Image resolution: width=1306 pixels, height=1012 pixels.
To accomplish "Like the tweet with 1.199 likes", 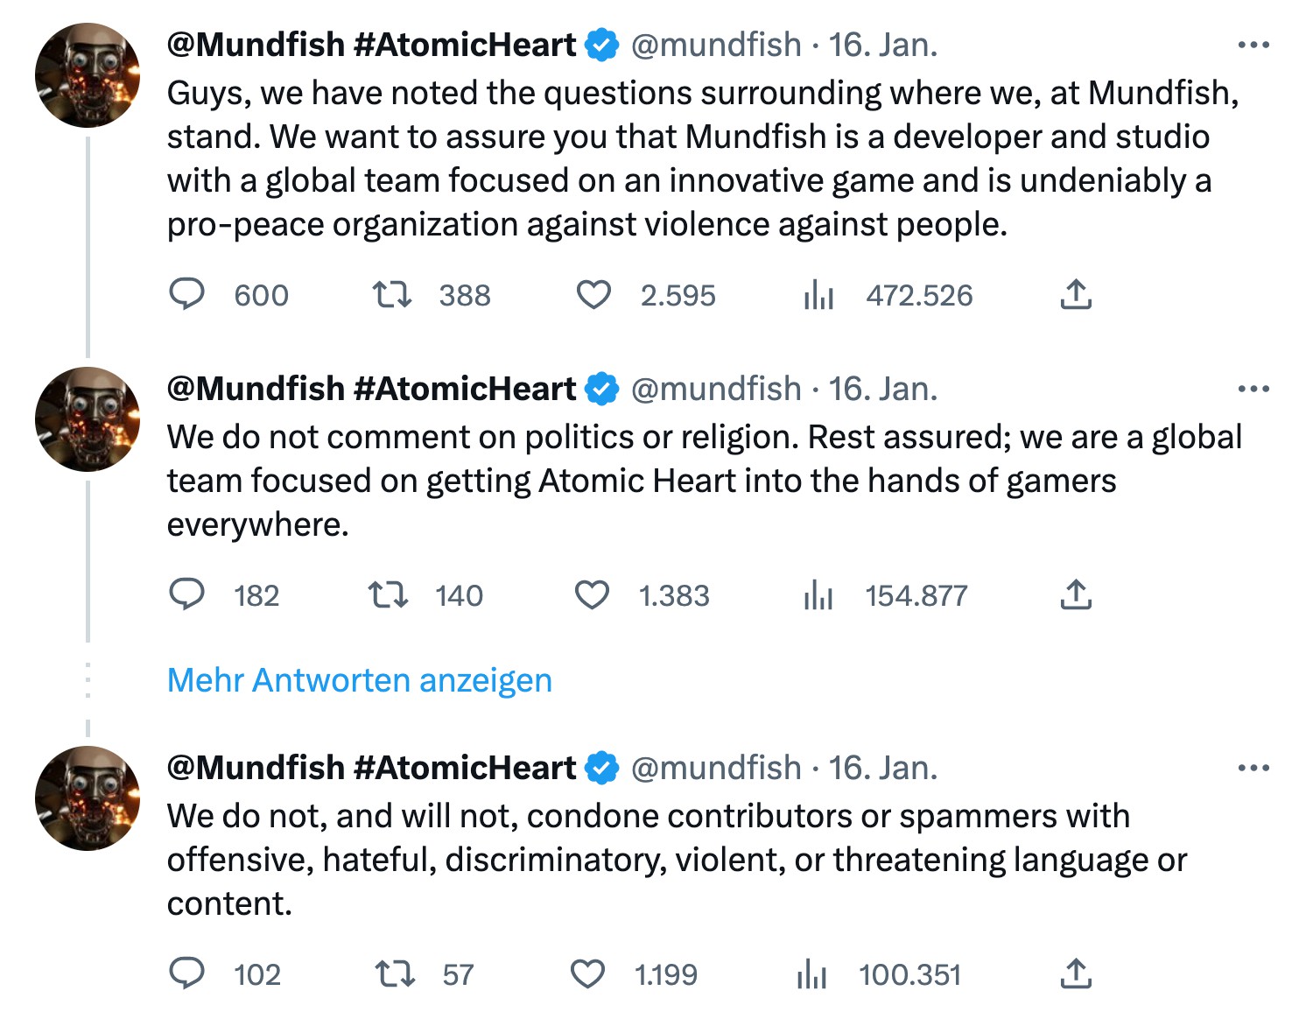I will pos(587,973).
